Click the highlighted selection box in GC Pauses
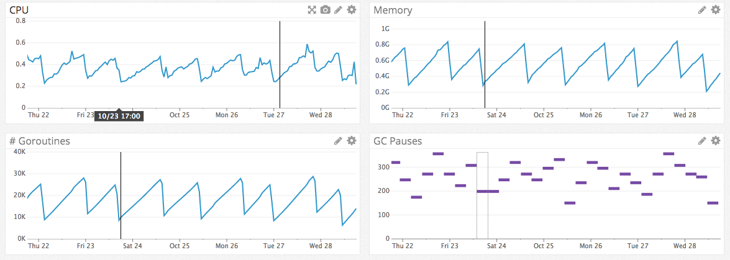 pos(482,195)
